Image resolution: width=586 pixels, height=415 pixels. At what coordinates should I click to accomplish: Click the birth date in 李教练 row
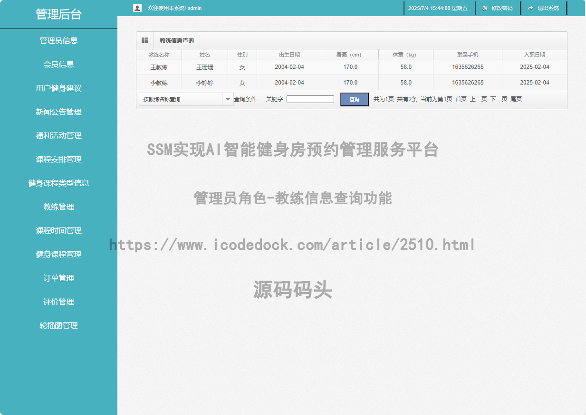pos(289,83)
